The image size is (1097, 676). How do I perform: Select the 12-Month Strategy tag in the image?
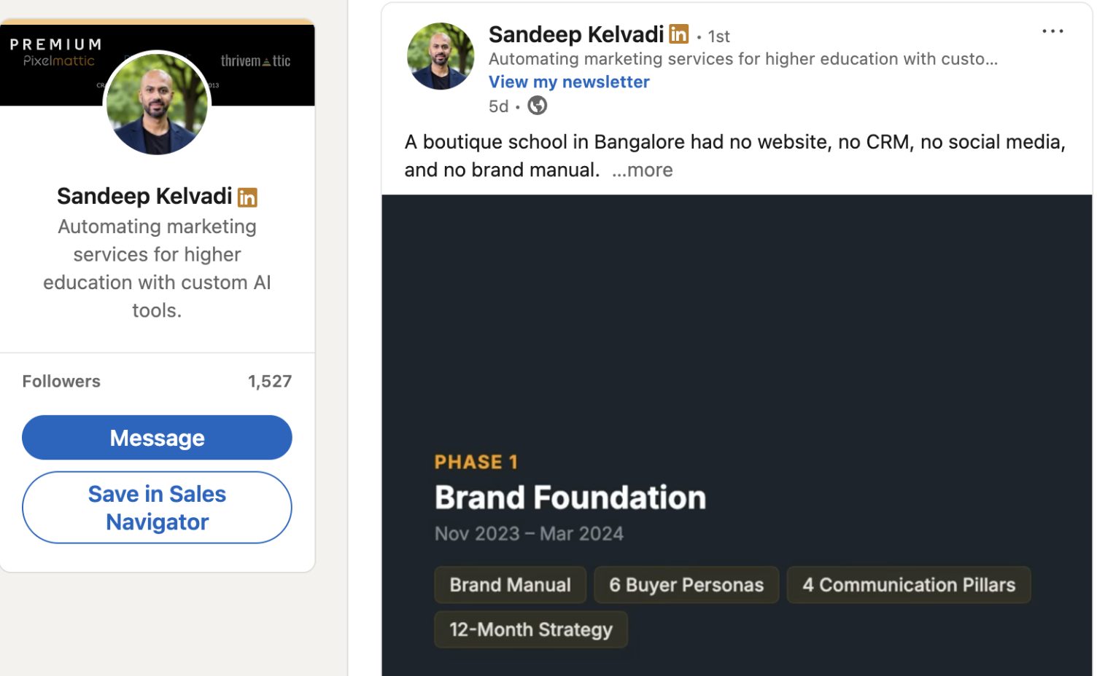click(x=530, y=629)
